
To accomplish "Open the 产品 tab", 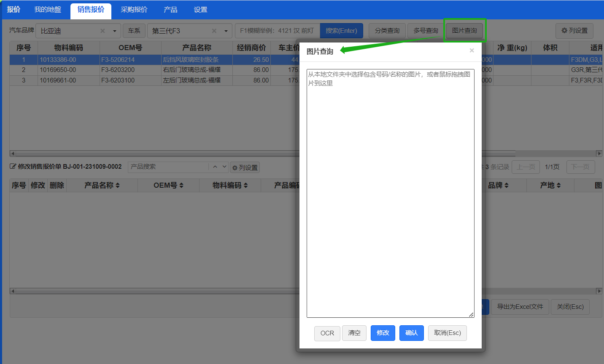I will [170, 9].
